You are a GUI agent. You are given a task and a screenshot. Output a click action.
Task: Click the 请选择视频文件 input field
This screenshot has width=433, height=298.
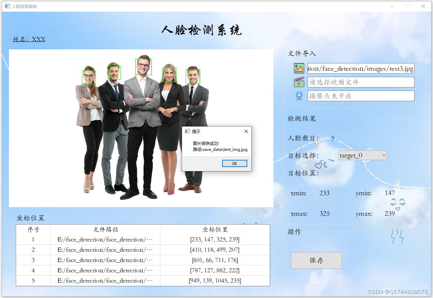pos(361,82)
